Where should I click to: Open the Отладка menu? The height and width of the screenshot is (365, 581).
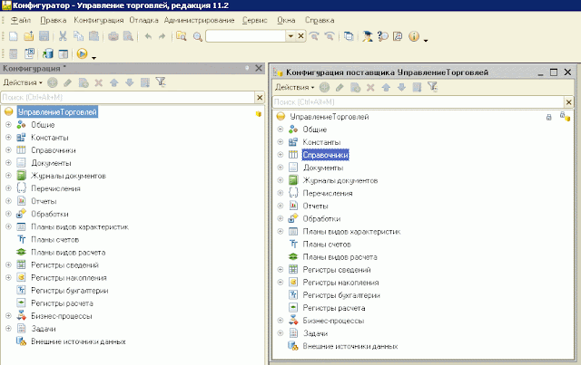click(x=143, y=20)
